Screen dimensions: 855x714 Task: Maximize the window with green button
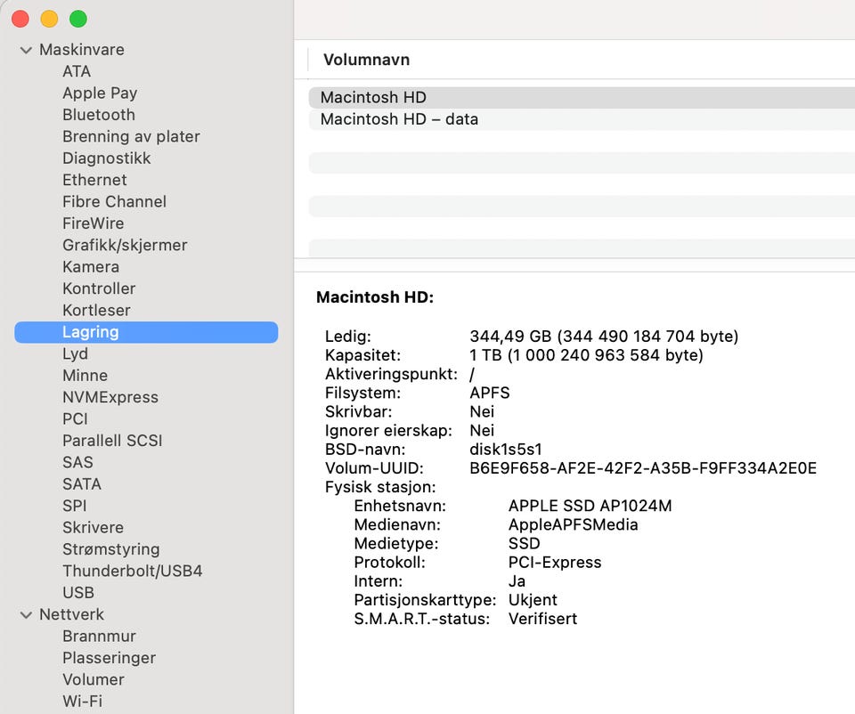(78, 19)
